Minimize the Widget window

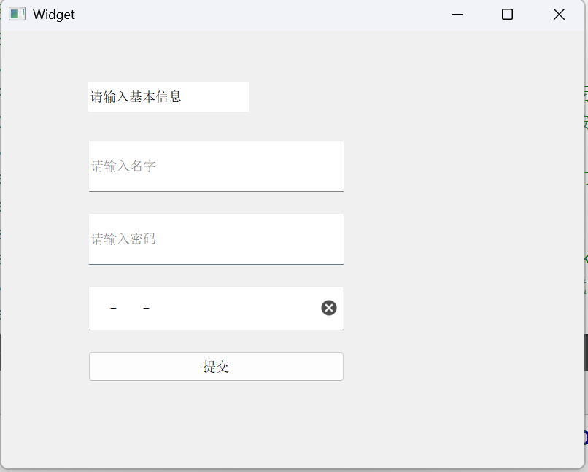[456, 14]
